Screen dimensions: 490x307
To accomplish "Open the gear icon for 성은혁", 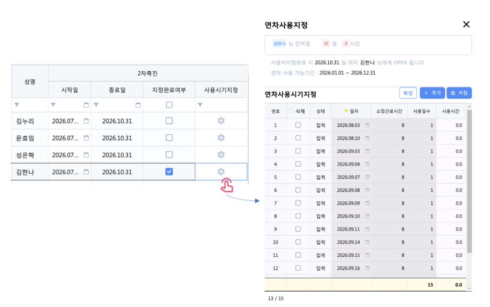I will click(x=221, y=155).
